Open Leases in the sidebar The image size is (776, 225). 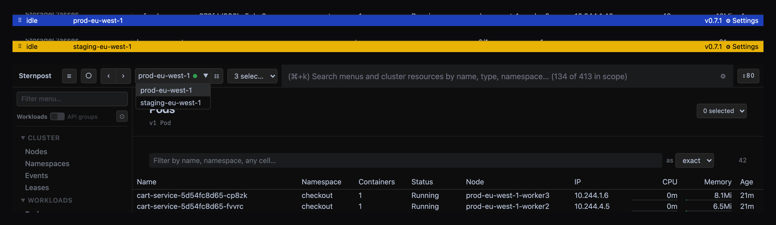37,188
